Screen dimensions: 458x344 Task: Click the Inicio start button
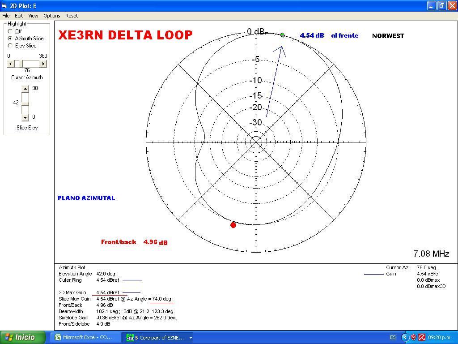[x=23, y=337]
